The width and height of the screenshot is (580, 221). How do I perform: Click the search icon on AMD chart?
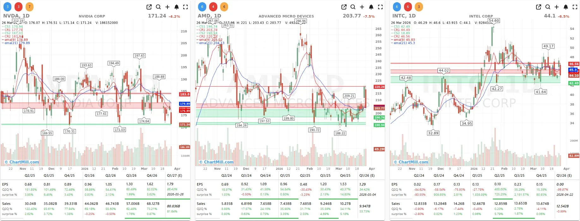pos(353,7)
